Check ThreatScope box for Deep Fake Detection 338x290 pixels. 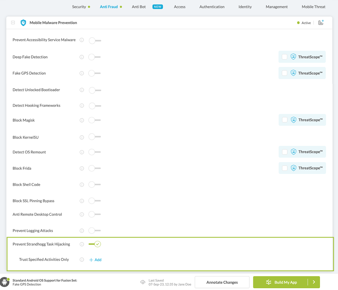click(x=285, y=57)
